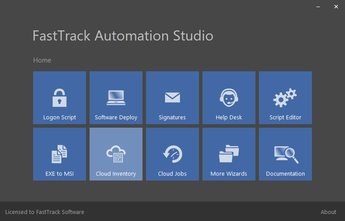Viewport: 345px width, 221px height.
Task: Select the Home breadcrumb label
Action: coord(42,60)
